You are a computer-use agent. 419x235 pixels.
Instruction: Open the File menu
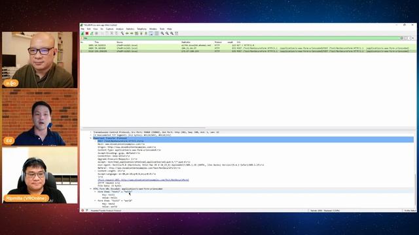click(82, 29)
